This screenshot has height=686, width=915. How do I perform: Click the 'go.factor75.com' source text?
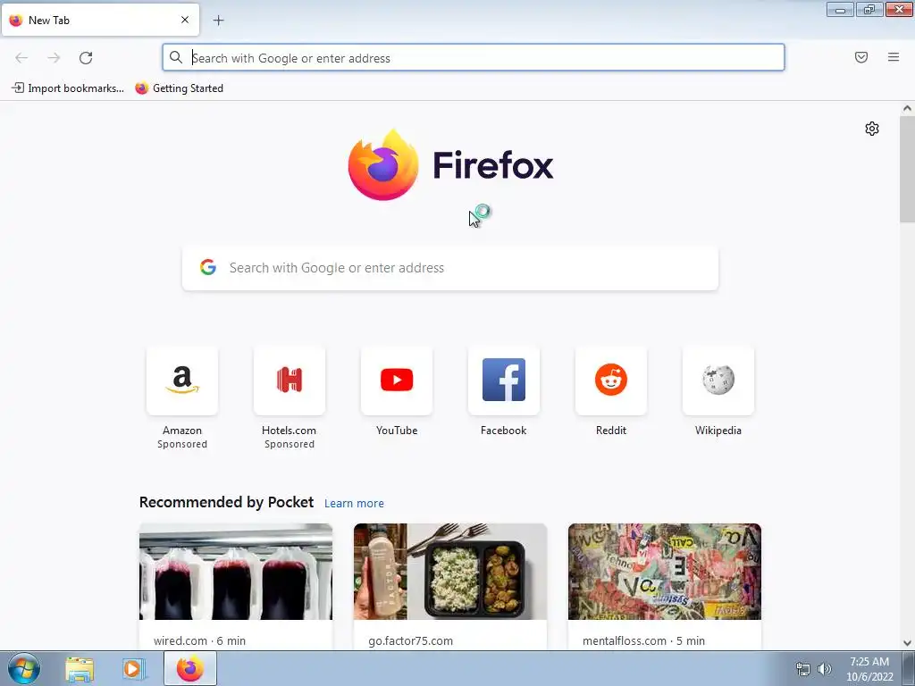[x=411, y=640]
